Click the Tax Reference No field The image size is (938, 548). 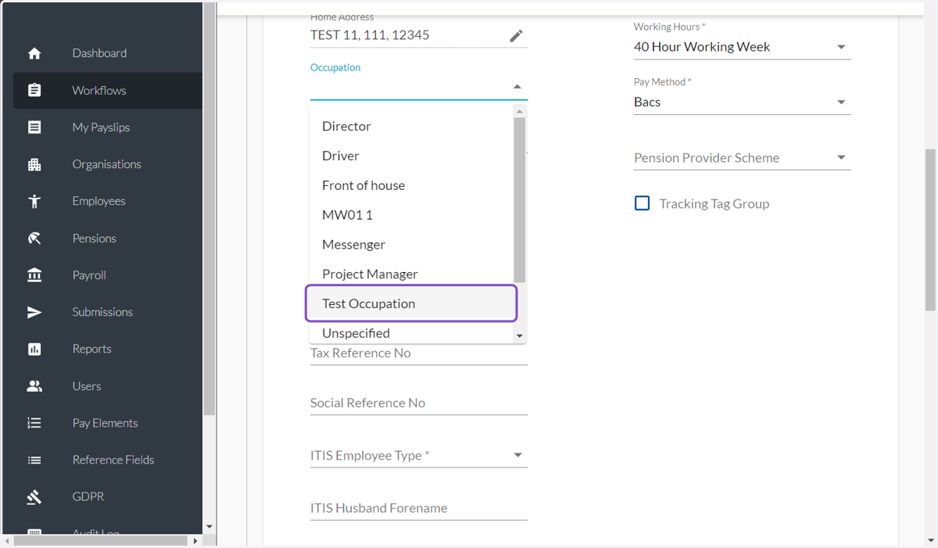pos(419,353)
